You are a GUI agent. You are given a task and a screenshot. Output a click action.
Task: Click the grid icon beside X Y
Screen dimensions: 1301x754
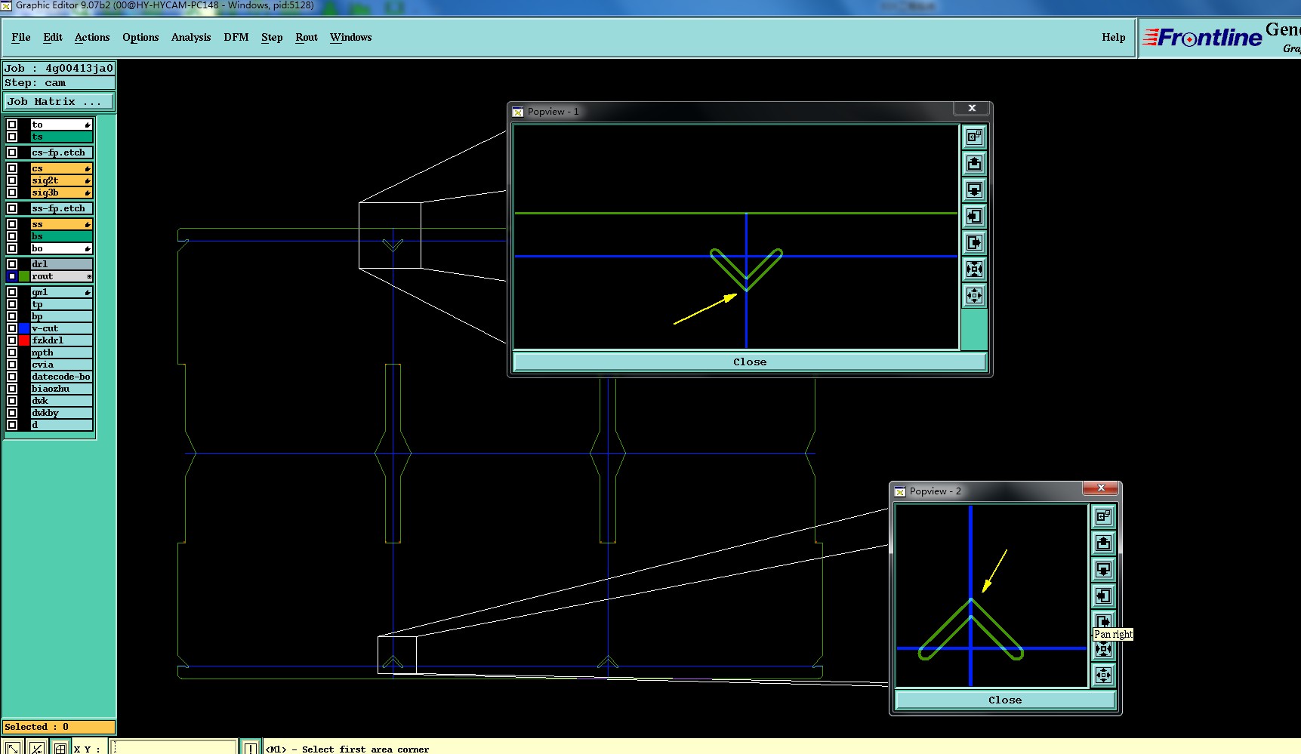coord(60,747)
